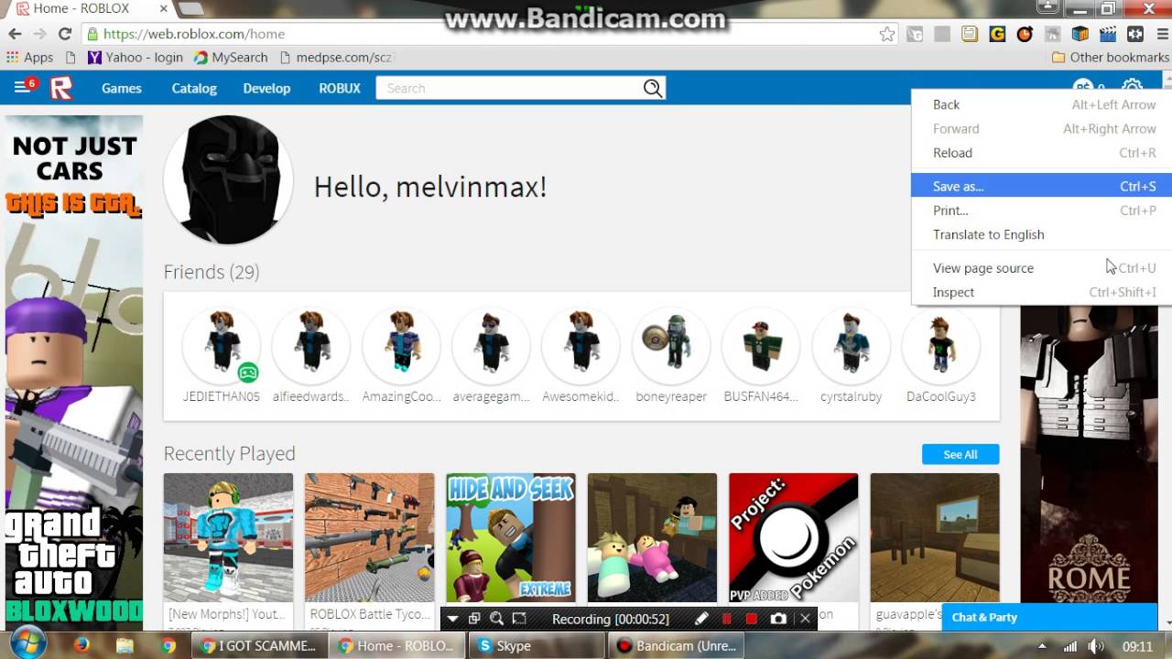This screenshot has width=1172, height=659.
Task: Select Back in the context menu
Action: point(1042,104)
